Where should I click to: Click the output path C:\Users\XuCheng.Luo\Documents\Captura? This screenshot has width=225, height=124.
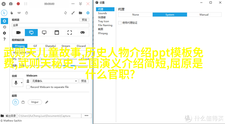coord(49,116)
